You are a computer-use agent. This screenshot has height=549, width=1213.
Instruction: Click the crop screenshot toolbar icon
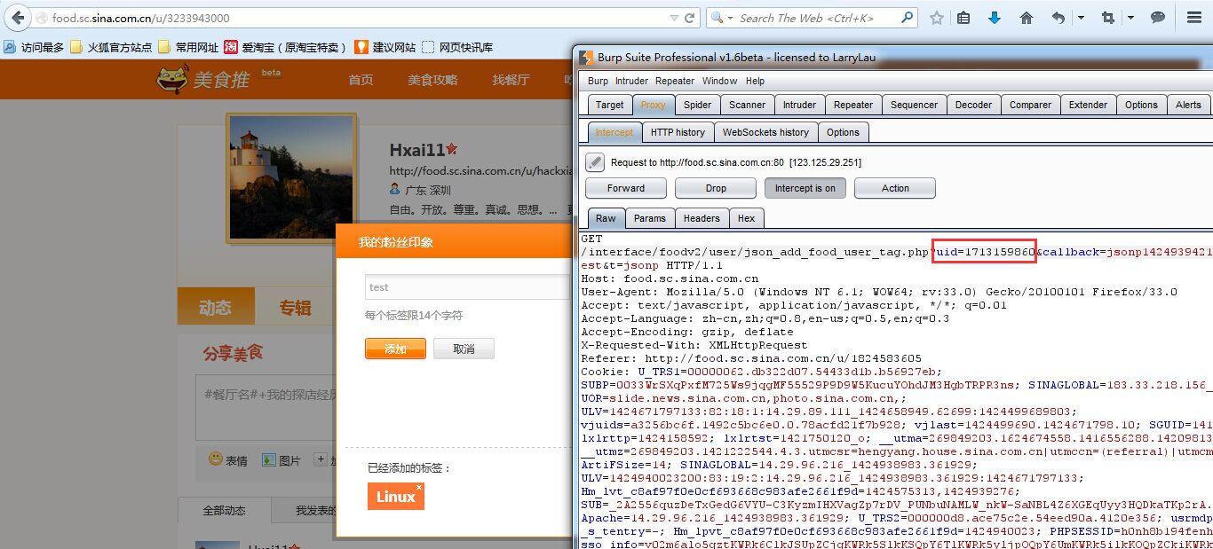pos(1107,18)
